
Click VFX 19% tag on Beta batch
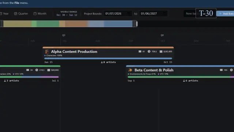[x=163, y=74]
